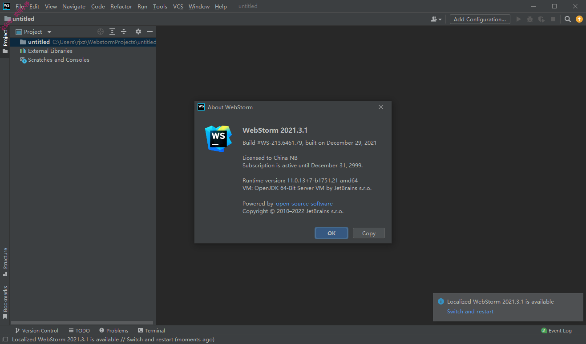Open the Terminal tool window
This screenshot has width=586, height=344.
151,331
